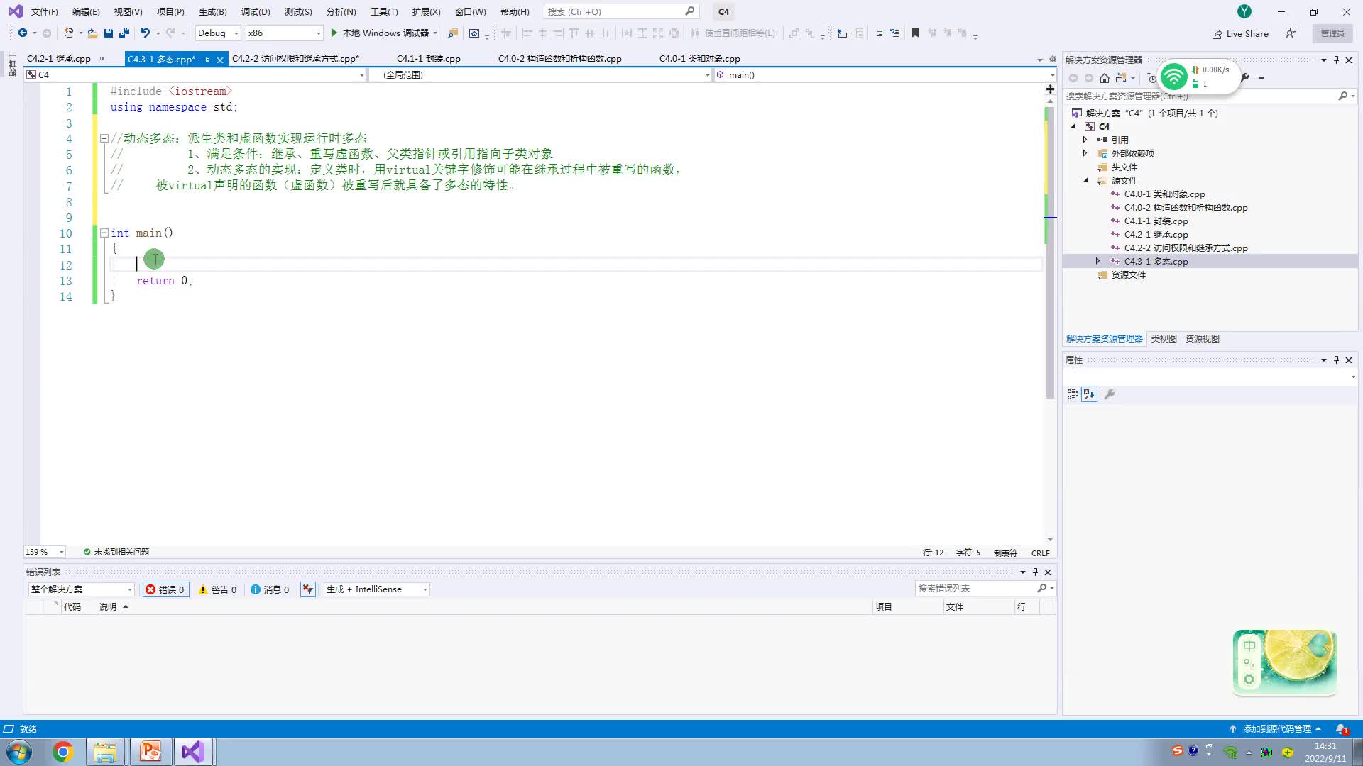Click the notifications bell icon
Screen dimensions: 1363x766
[x=1341, y=729]
